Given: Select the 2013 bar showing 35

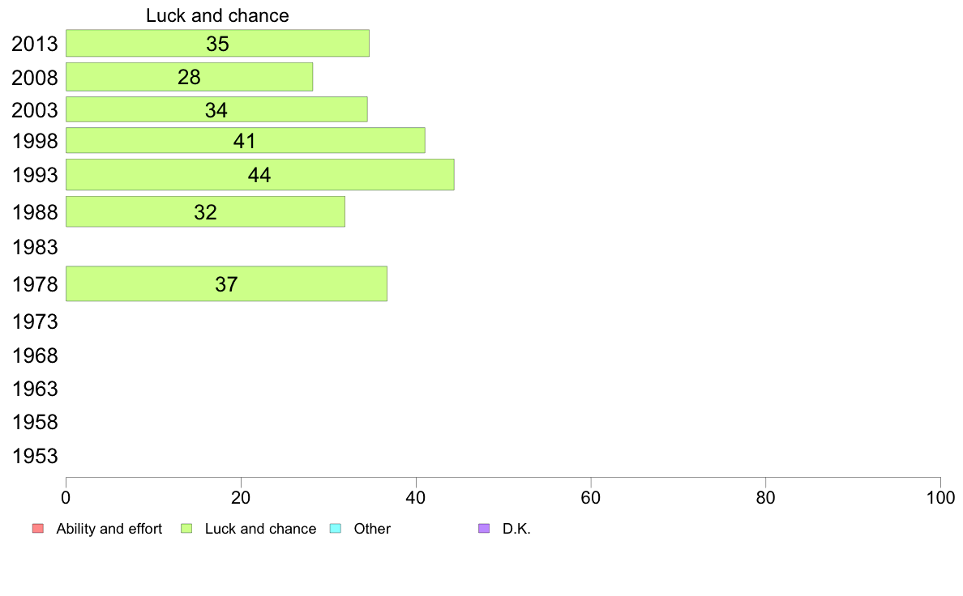Looking at the screenshot, I should [x=217, y=43].
